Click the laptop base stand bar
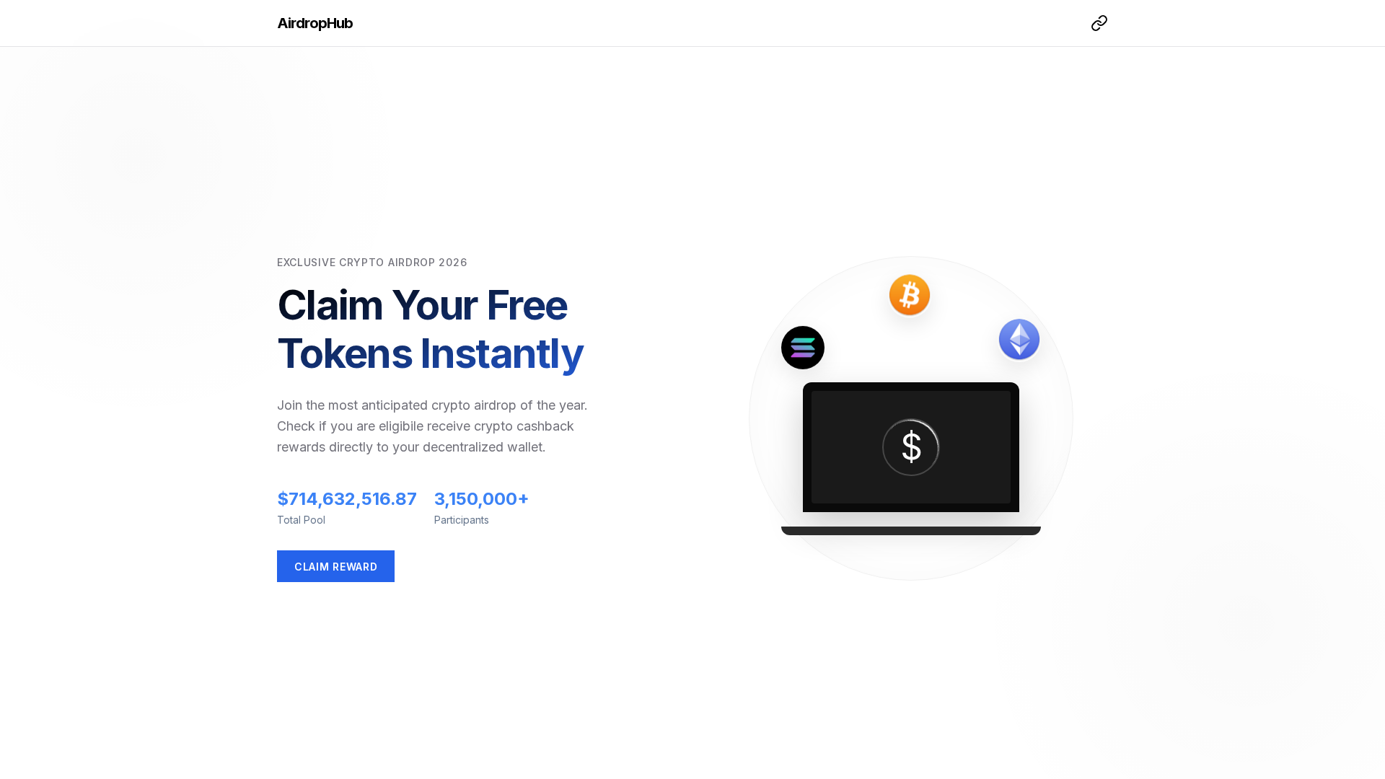This screenshot has height=779, width=1385. (910, 530)
